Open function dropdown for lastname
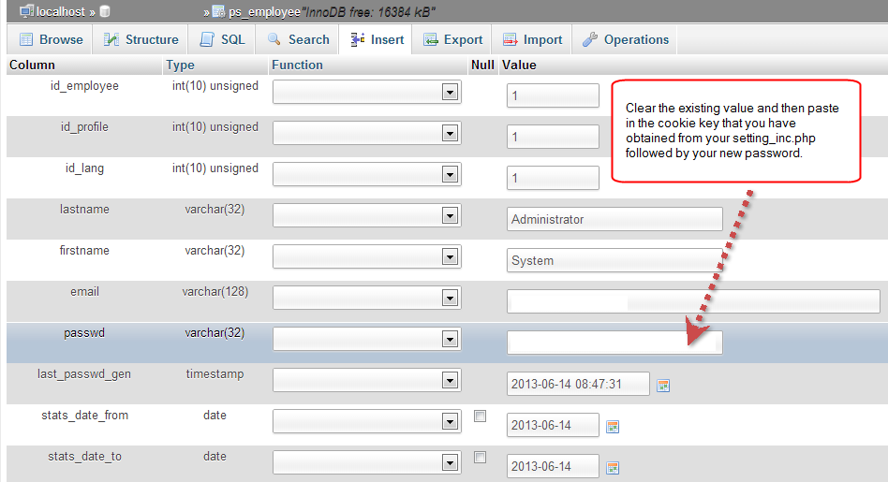The height and width of the screenshot is (482, 888). pyautogui.click(x=367, y=215)
